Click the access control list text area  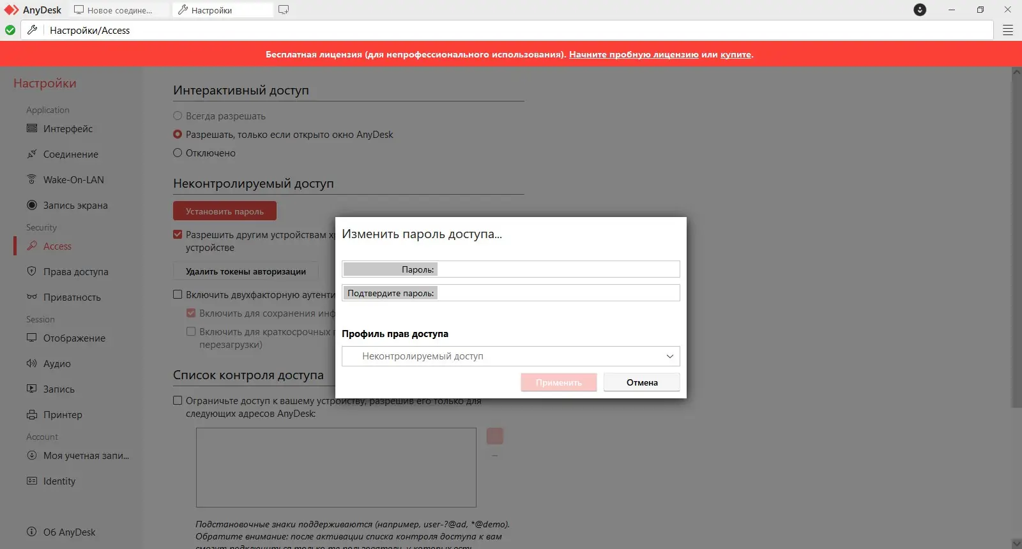[x=336, y=467]
